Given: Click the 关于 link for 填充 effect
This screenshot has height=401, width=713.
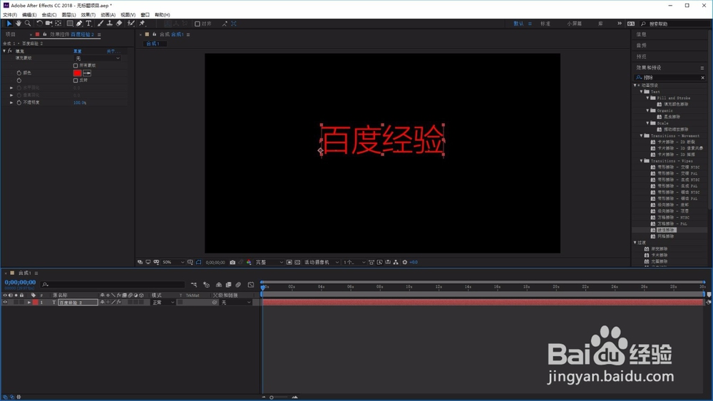Looking at the screenshot, I should [112, 51].
